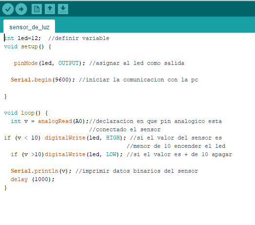Click comment '//iniciar la comunicacion con la pc'
Image resolution: width=255 pixels, height=225 pixels.
(x=139, y=80)
